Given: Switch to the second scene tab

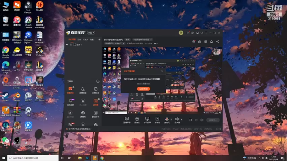Looking at the screenshot, I should [x=79, y=39].
